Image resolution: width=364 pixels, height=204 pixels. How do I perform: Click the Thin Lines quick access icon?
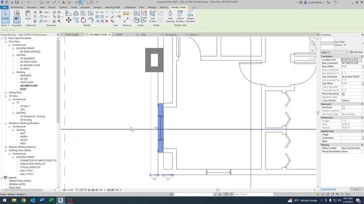pos(81,2)
